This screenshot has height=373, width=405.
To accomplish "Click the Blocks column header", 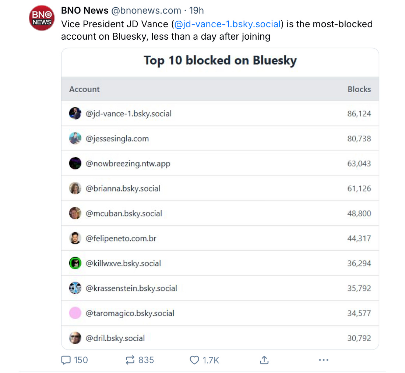I will coord(359,89).
